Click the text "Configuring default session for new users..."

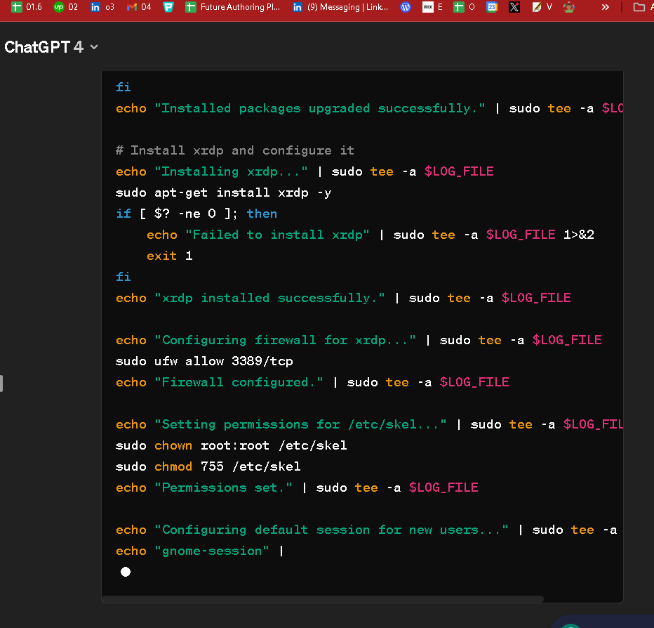coord(331,530)
